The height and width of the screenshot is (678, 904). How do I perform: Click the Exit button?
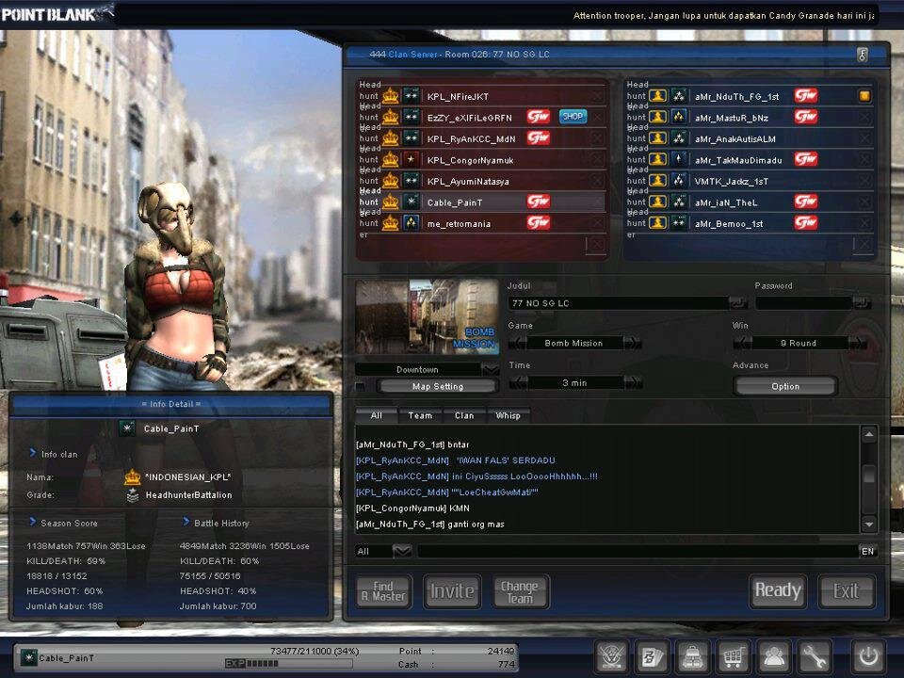pyautogui.click(x=847, y=591)
